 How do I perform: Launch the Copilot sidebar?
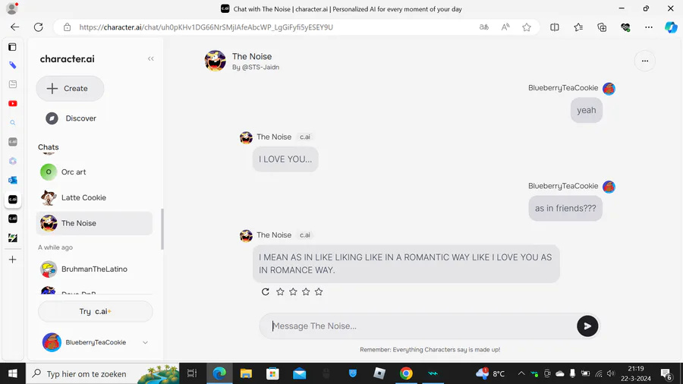[x=671, y=27]
